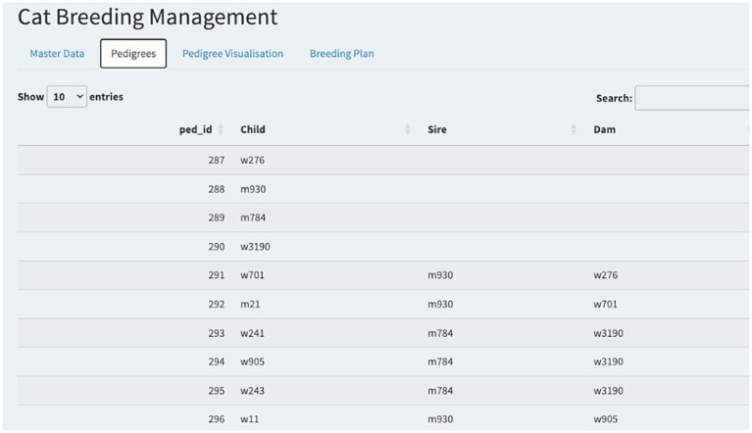Click Child cell w905 in row 294
This screenshot has height=433, width=752.
pyautogui.click(x=252, y=361)
